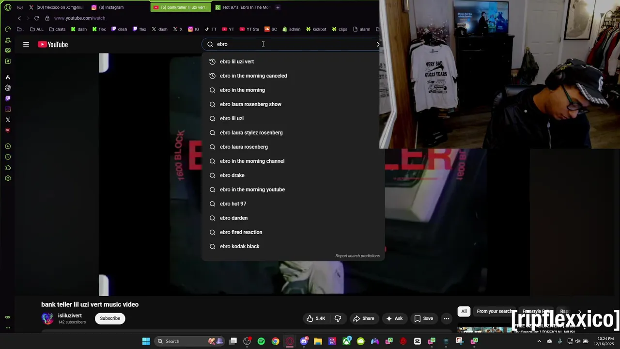Switch to Hot 97's Ebro In The Morning tab

[x=242, y=7]
